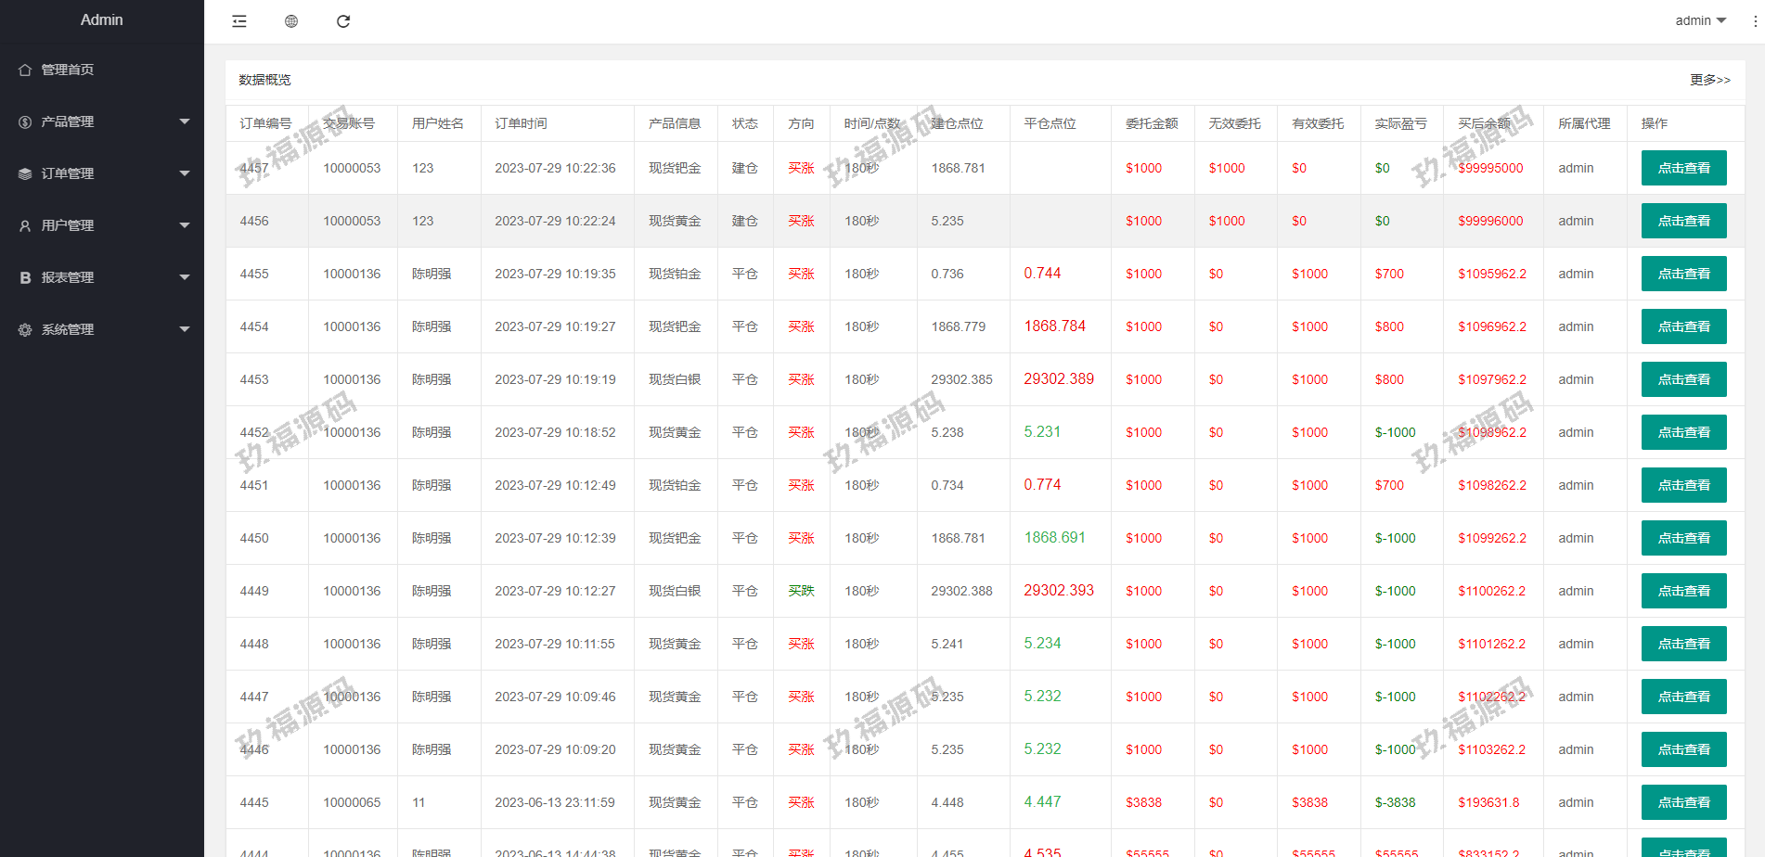Open the 更多>> link

(1709, 80)
